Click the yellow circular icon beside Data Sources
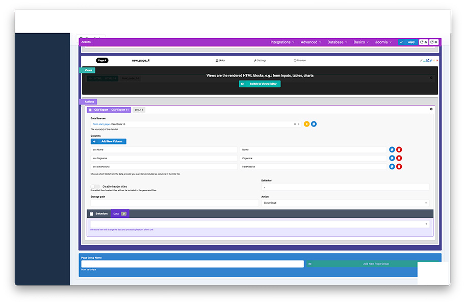This screenshot has width=464, height=304. [306, 124]
